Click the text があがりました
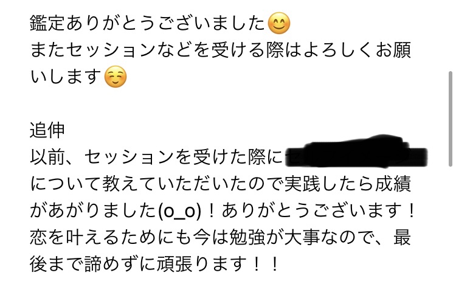 (93, 211)
